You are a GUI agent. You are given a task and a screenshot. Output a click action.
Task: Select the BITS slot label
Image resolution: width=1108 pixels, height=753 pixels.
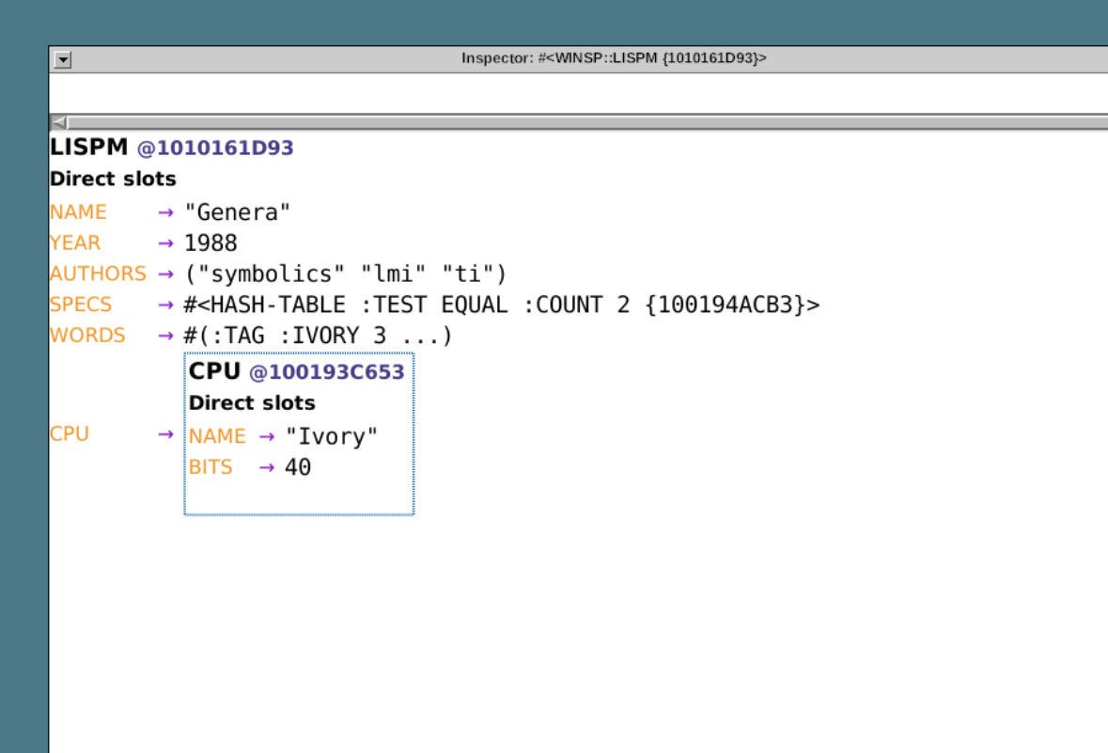[210, 467]
